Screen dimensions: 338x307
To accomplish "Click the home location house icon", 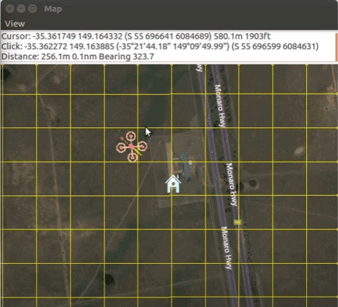I will pos(173,184).
